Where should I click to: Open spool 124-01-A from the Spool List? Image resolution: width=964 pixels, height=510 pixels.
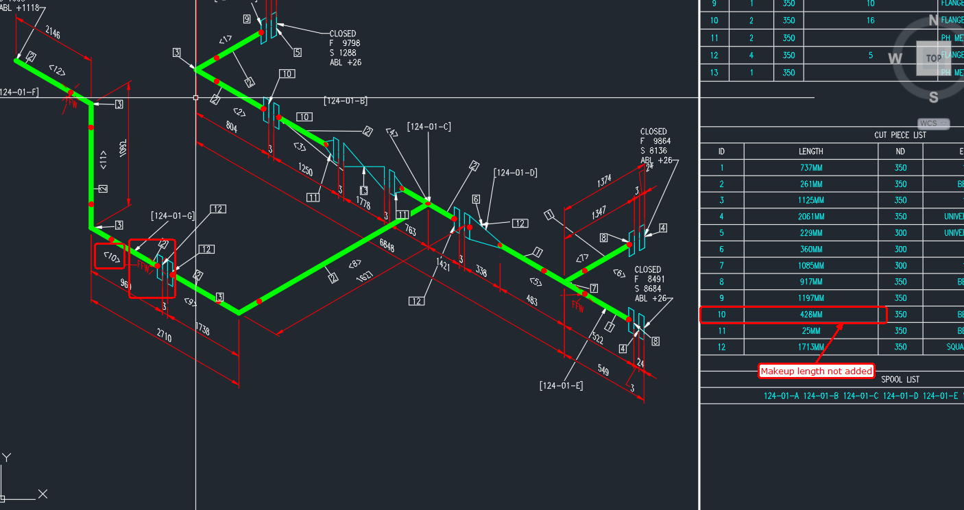point(782,396)
